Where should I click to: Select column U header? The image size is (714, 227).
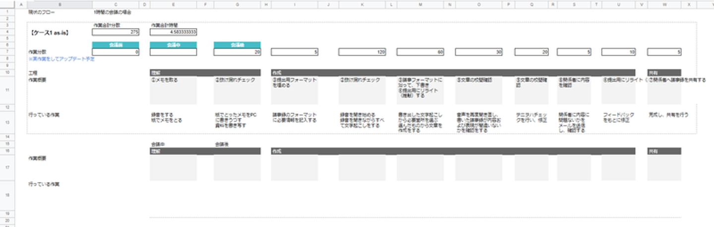[x=618, y=4]
